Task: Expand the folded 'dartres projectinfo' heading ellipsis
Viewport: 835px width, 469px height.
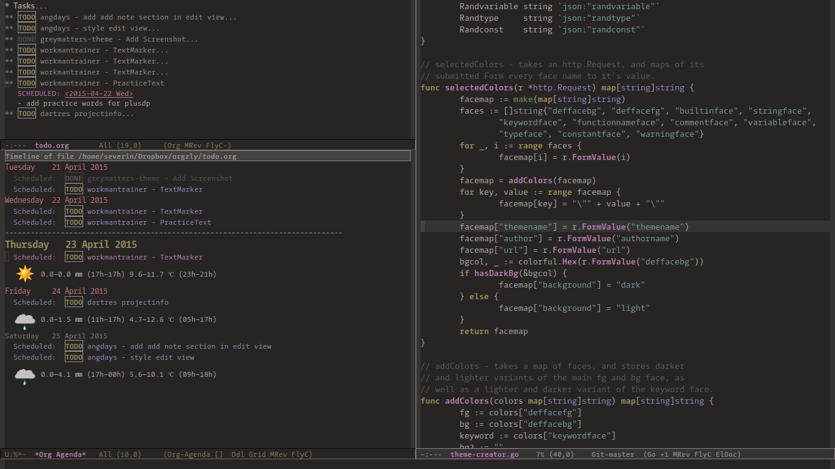Action: [128, 114]
